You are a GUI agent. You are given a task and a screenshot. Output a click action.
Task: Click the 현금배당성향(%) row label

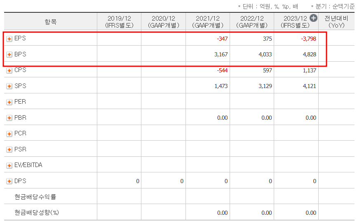click(x=37, y=213)
